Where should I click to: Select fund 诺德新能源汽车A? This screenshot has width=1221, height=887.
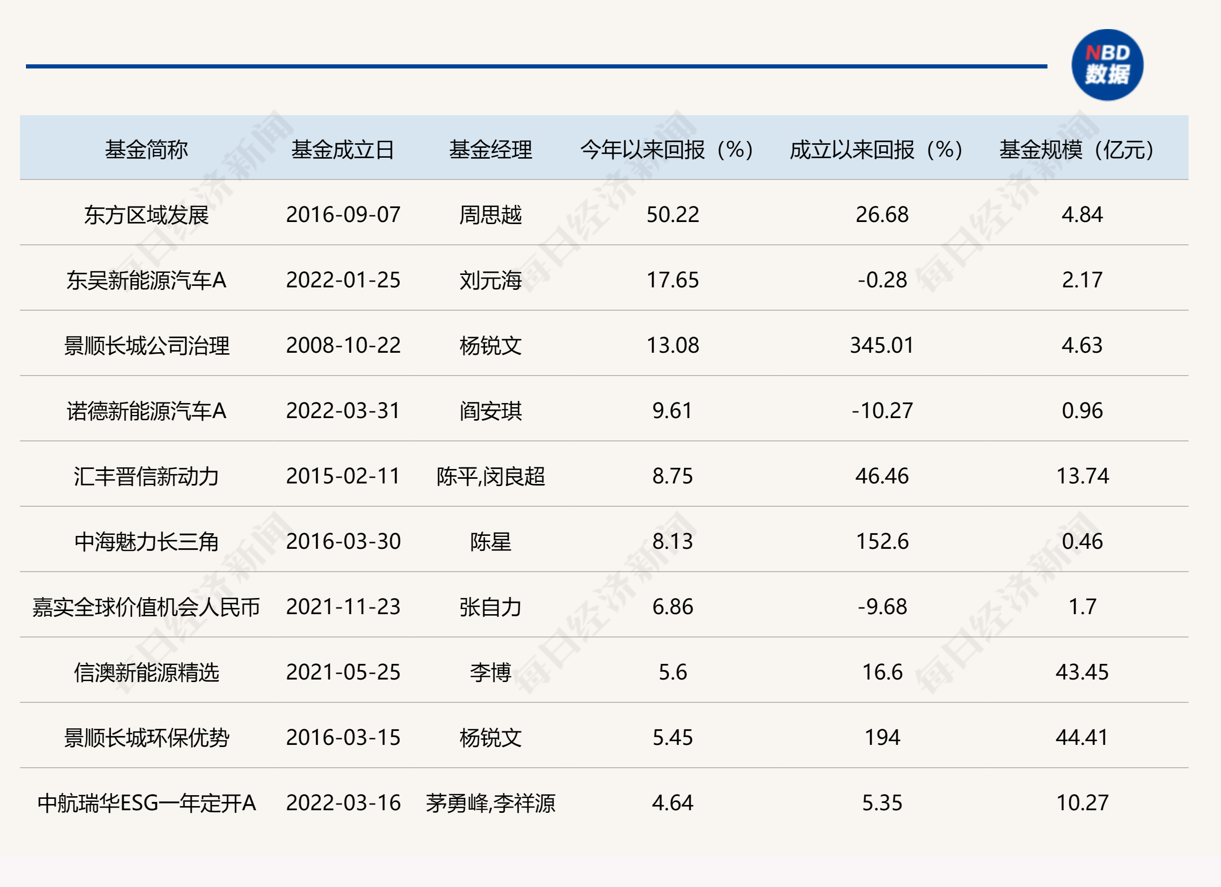tap(146, 411)
